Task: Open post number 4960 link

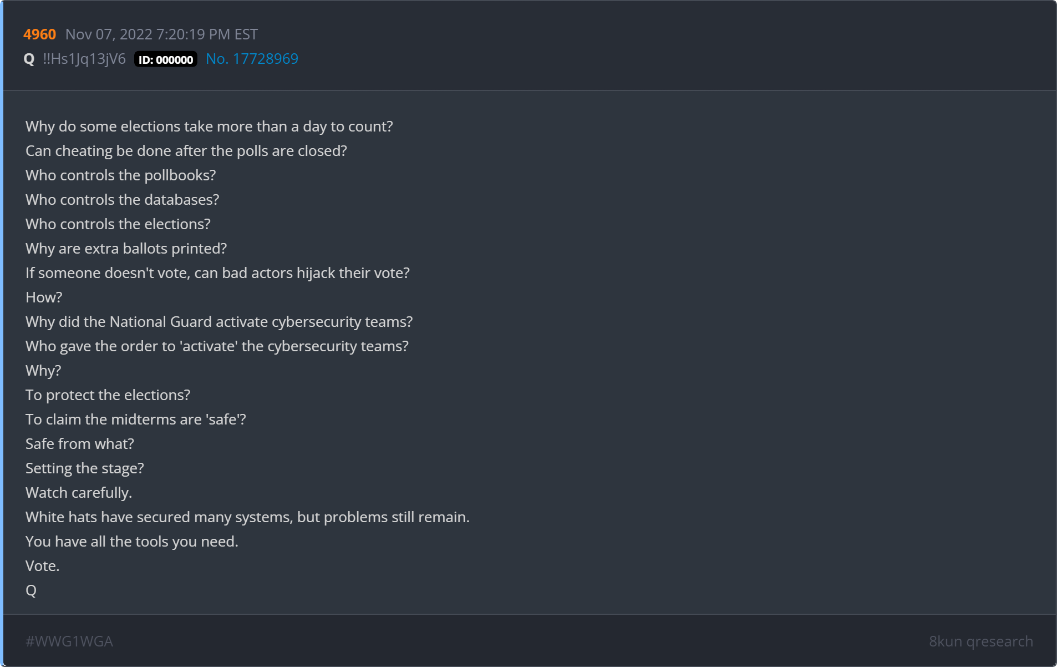Action: (39, 34)
